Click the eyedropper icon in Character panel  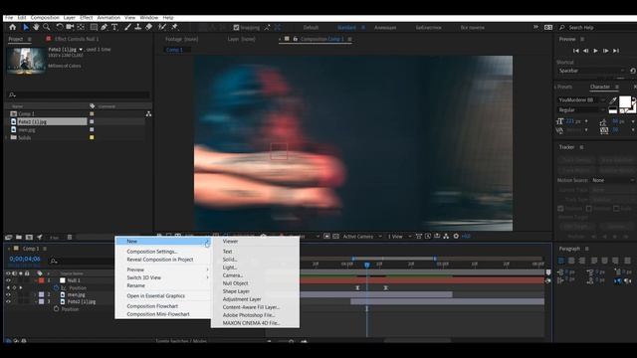coord(613,100)
